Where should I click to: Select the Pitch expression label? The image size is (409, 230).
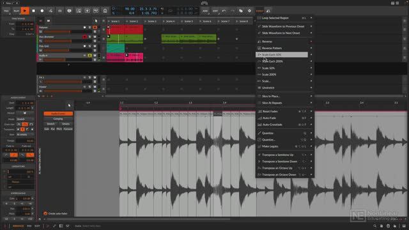tap(59, 129)
